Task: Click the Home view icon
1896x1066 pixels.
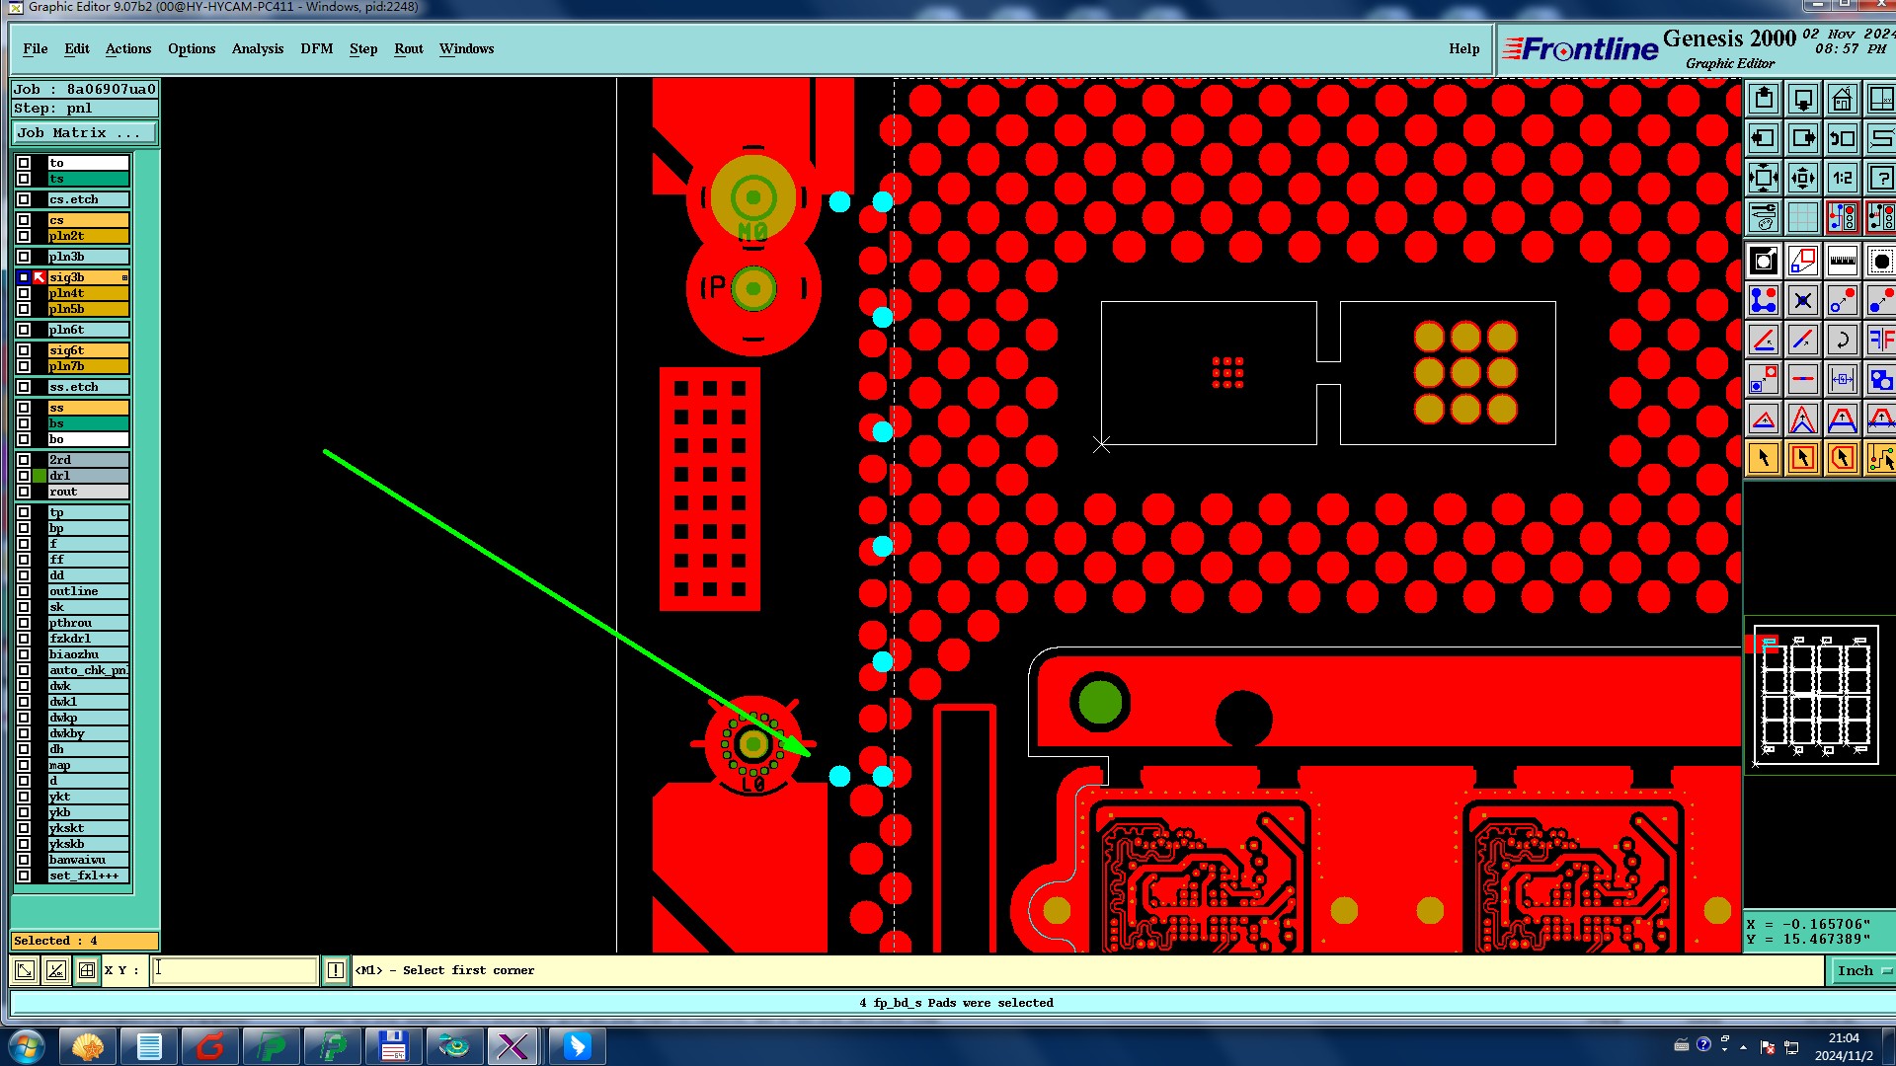Action: 1842,100
